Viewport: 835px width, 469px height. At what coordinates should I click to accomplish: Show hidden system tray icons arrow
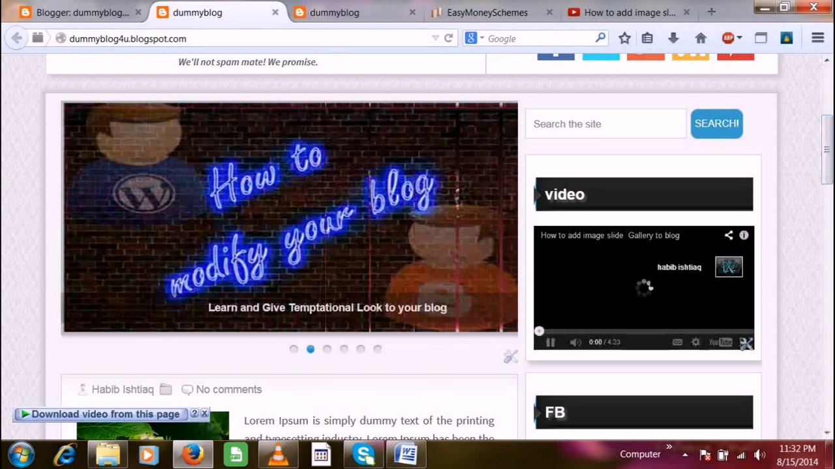coord(685,455)
